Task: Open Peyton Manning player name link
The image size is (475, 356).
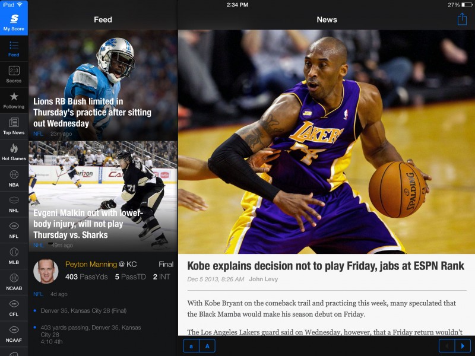Action: point(91,264)
